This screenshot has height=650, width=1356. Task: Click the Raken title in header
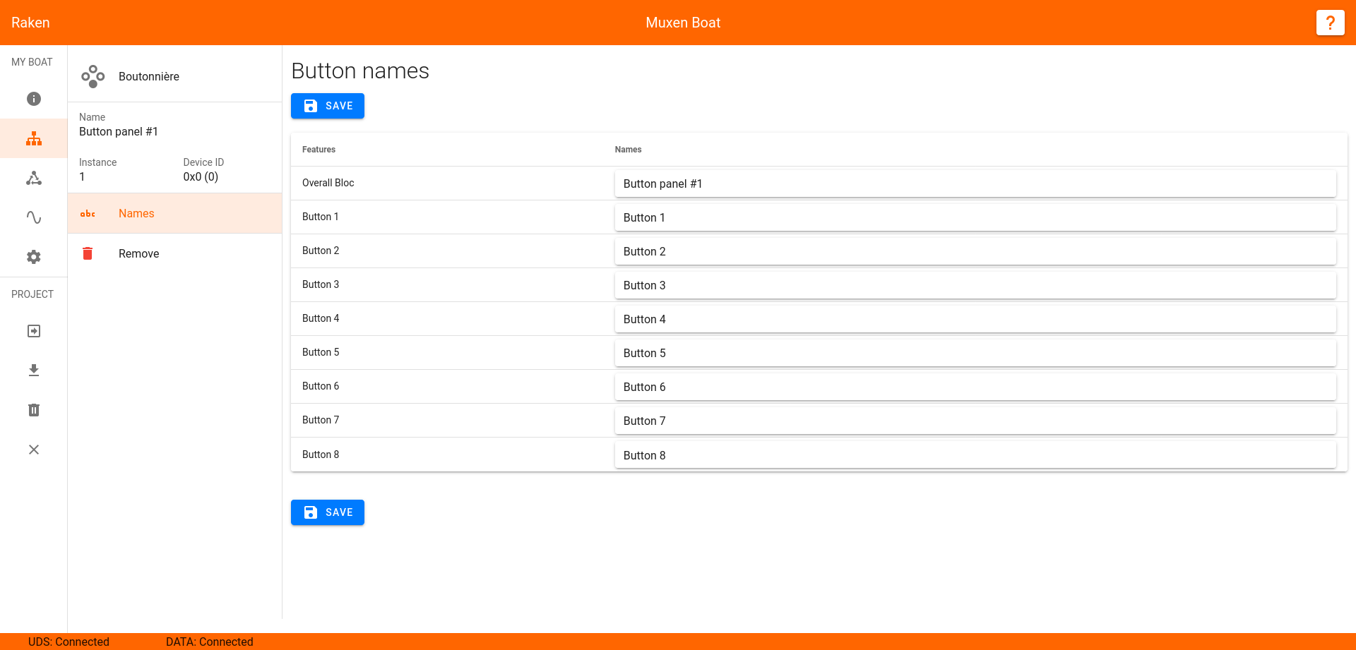(x=30, y=23)
